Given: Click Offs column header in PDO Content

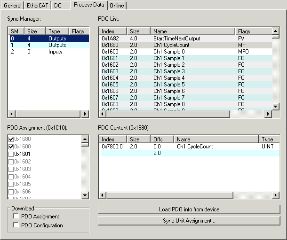Looking at the screenshot, I should click(162, 139).
